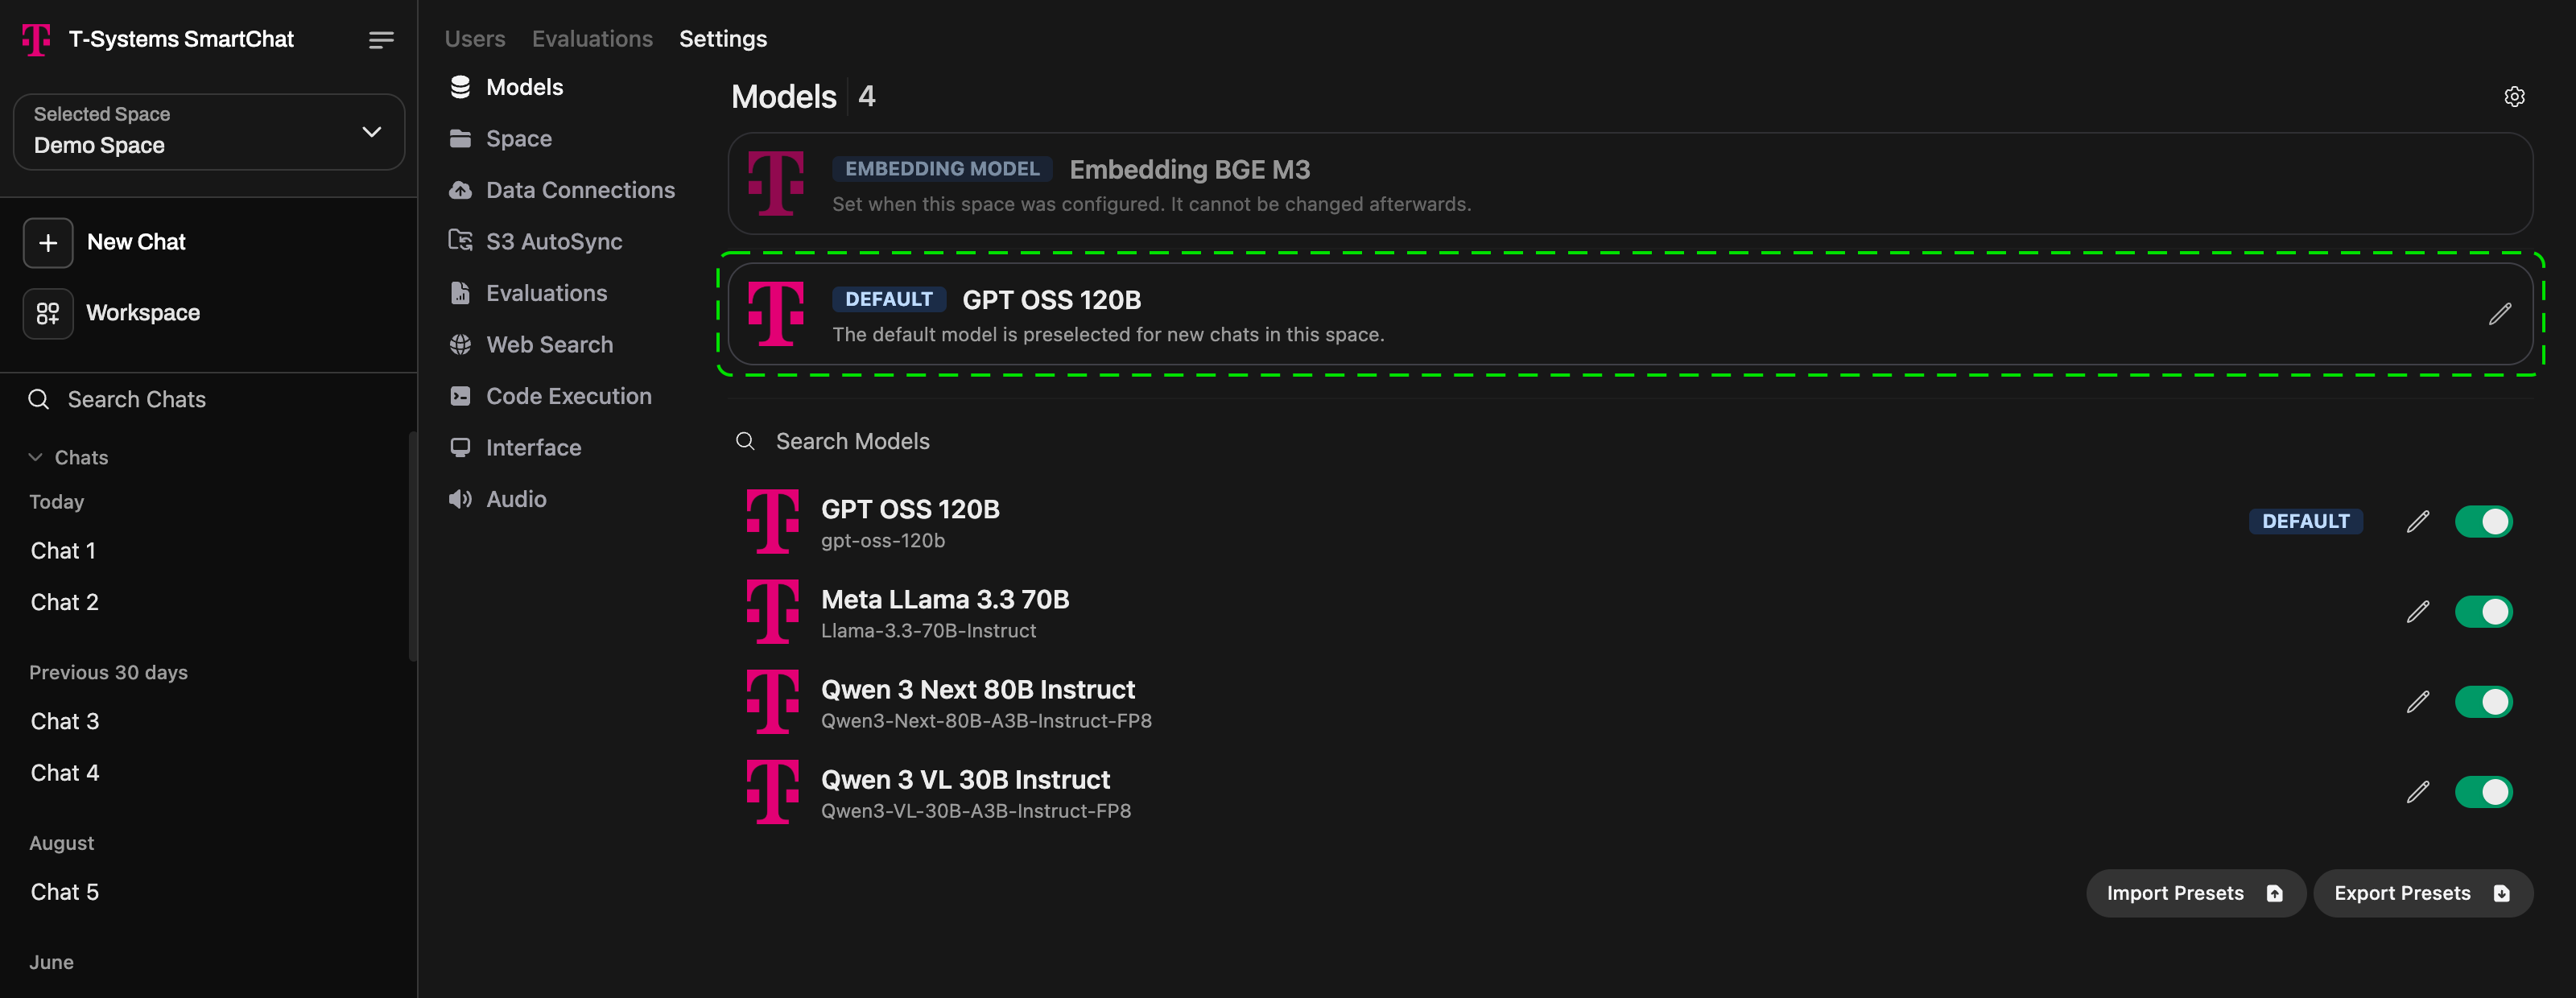Open the Selected Space dropdown

[209, 132]
